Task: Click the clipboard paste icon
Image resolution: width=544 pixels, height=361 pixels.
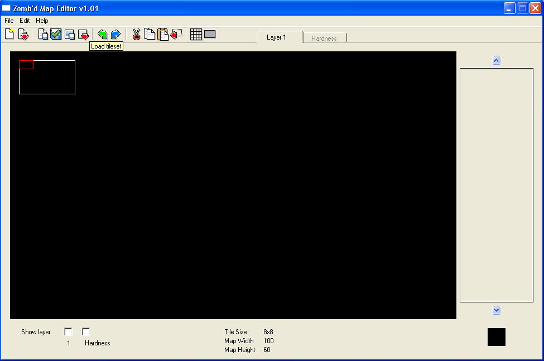Action: coord(163,35)
